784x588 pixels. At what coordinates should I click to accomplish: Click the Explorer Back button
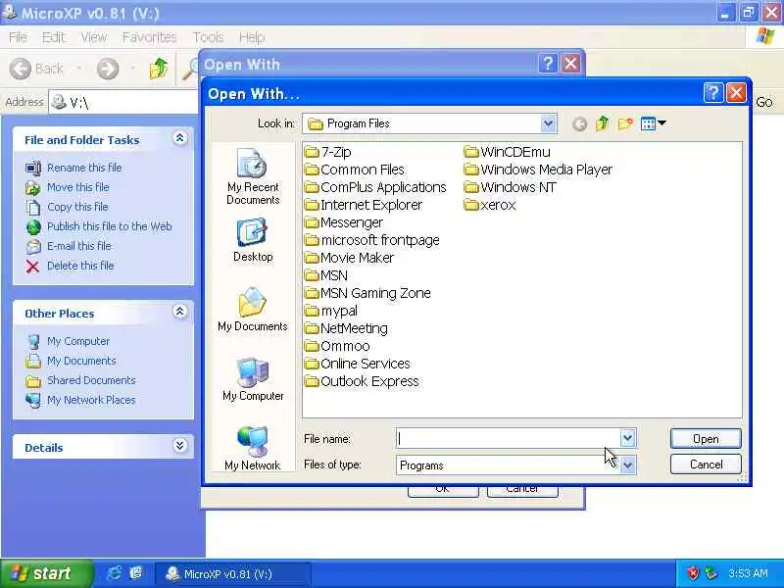tap(37, 69)
